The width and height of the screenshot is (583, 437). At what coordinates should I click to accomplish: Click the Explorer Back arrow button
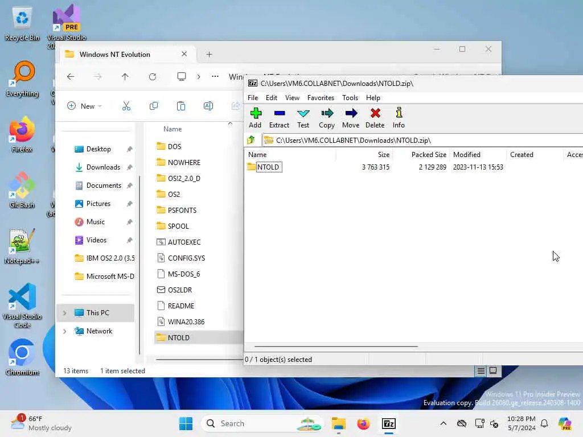click(x=71, y=77)
